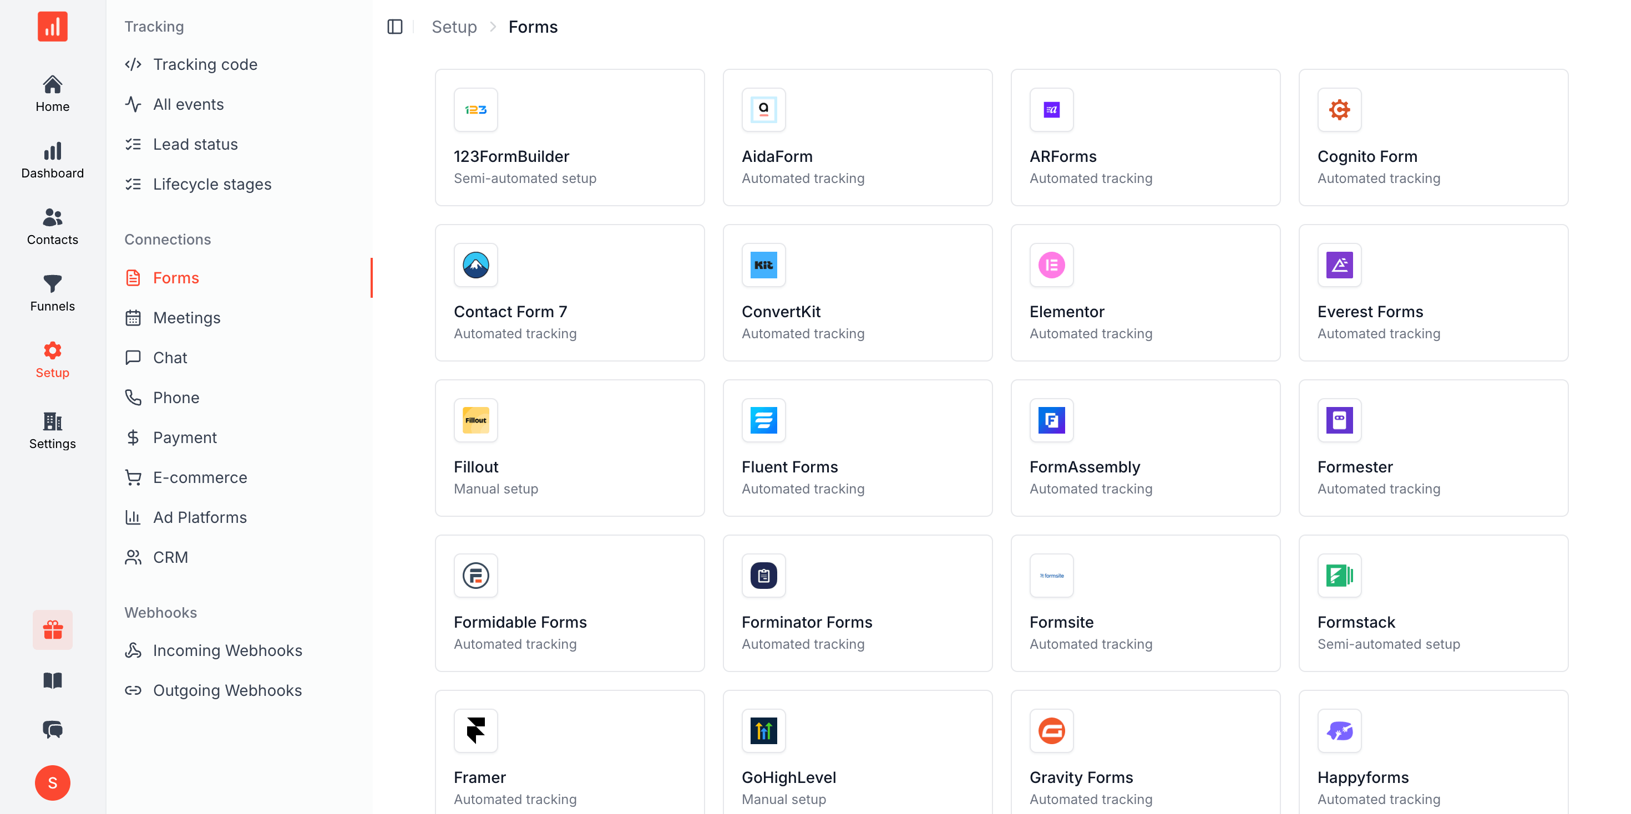Click the app logo icon

pyautogui.click(x=53, y=27)
